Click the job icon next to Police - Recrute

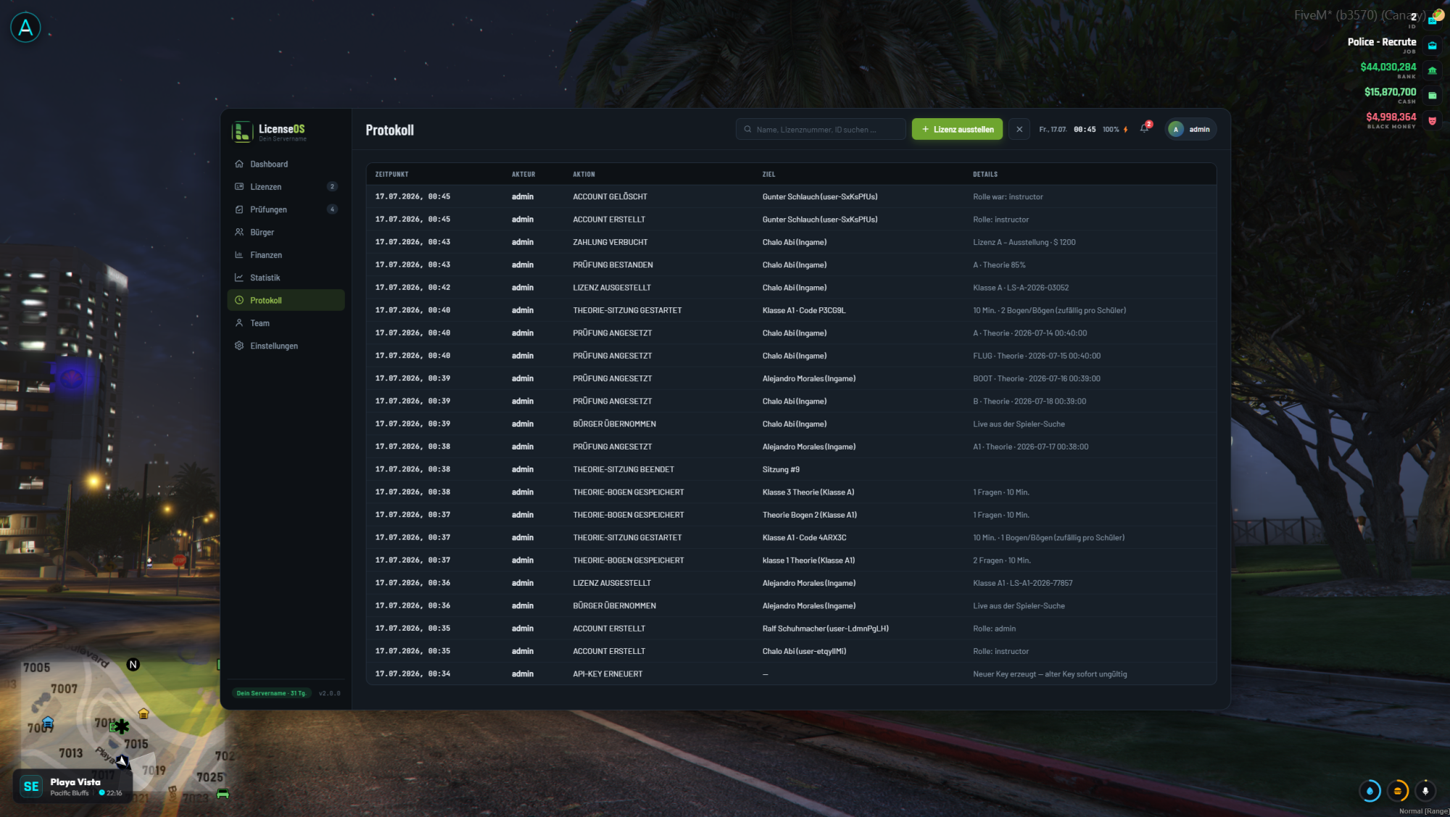click(x=1432, y=45)
